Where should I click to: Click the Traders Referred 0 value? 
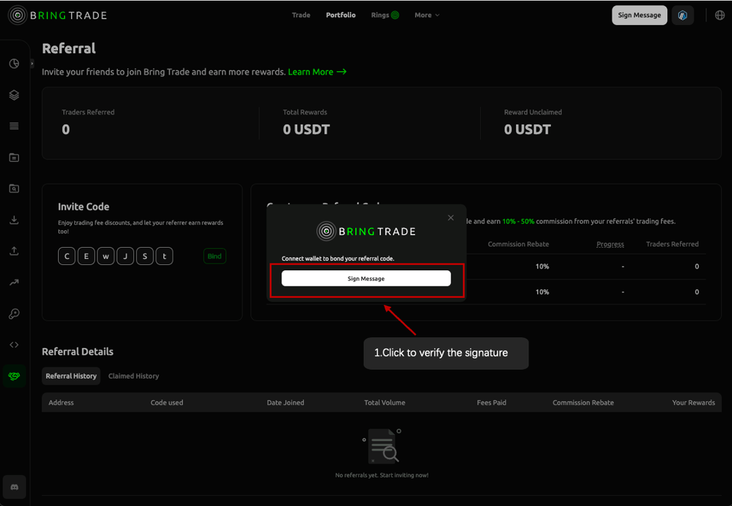pos(66,129)
